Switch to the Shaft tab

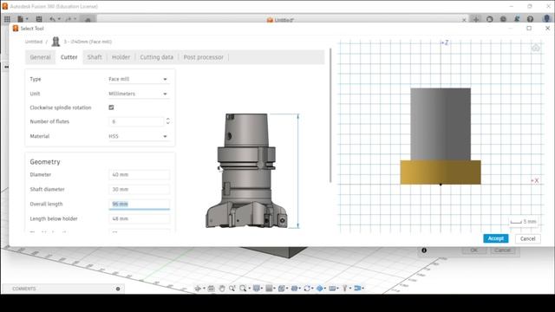pos(95,57)
